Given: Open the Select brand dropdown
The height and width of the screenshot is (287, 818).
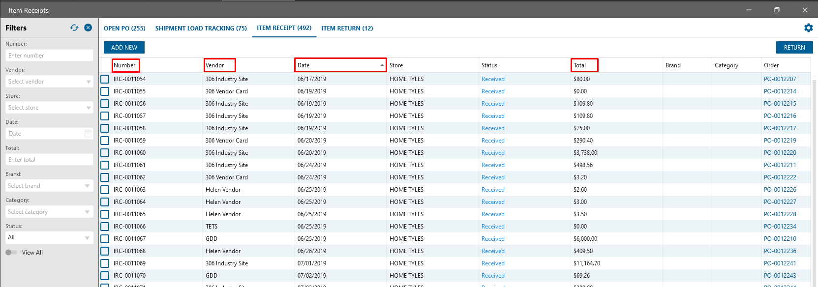Looking at the screenshot, I should click(49, 186).
